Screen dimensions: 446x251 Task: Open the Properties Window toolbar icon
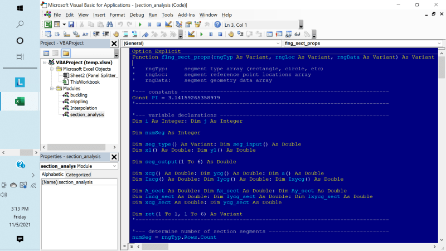[x=188, y=25]
